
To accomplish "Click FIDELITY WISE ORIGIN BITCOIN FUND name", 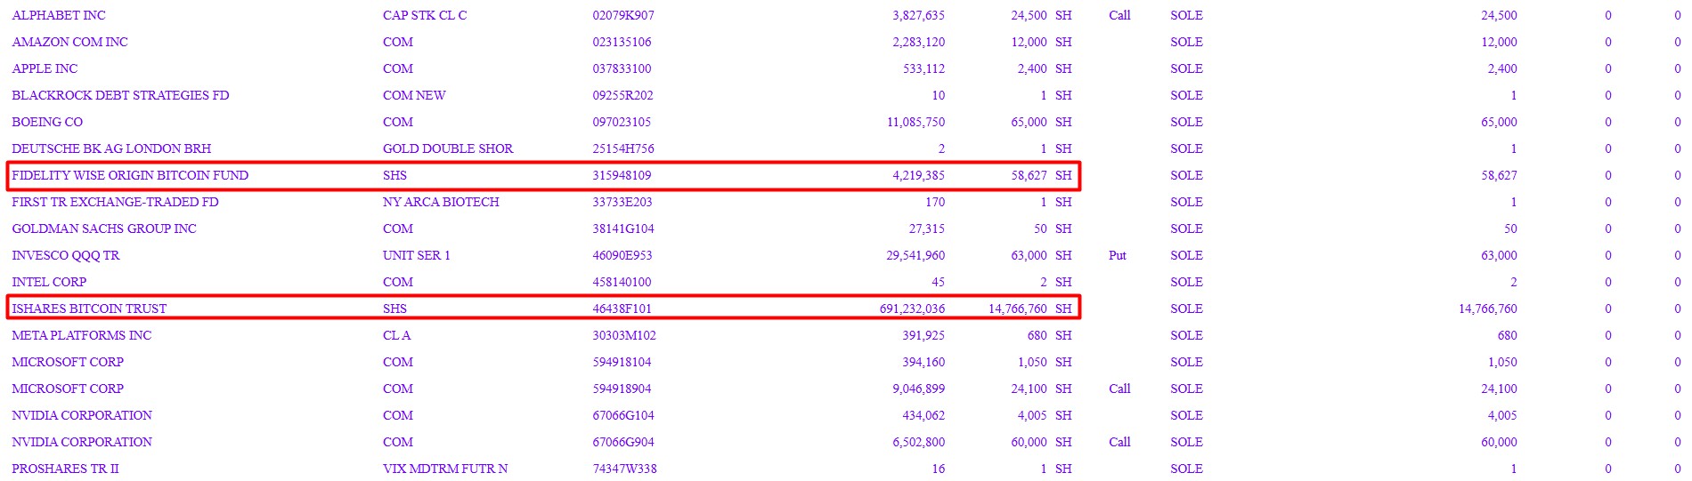I will pos(130,175).
